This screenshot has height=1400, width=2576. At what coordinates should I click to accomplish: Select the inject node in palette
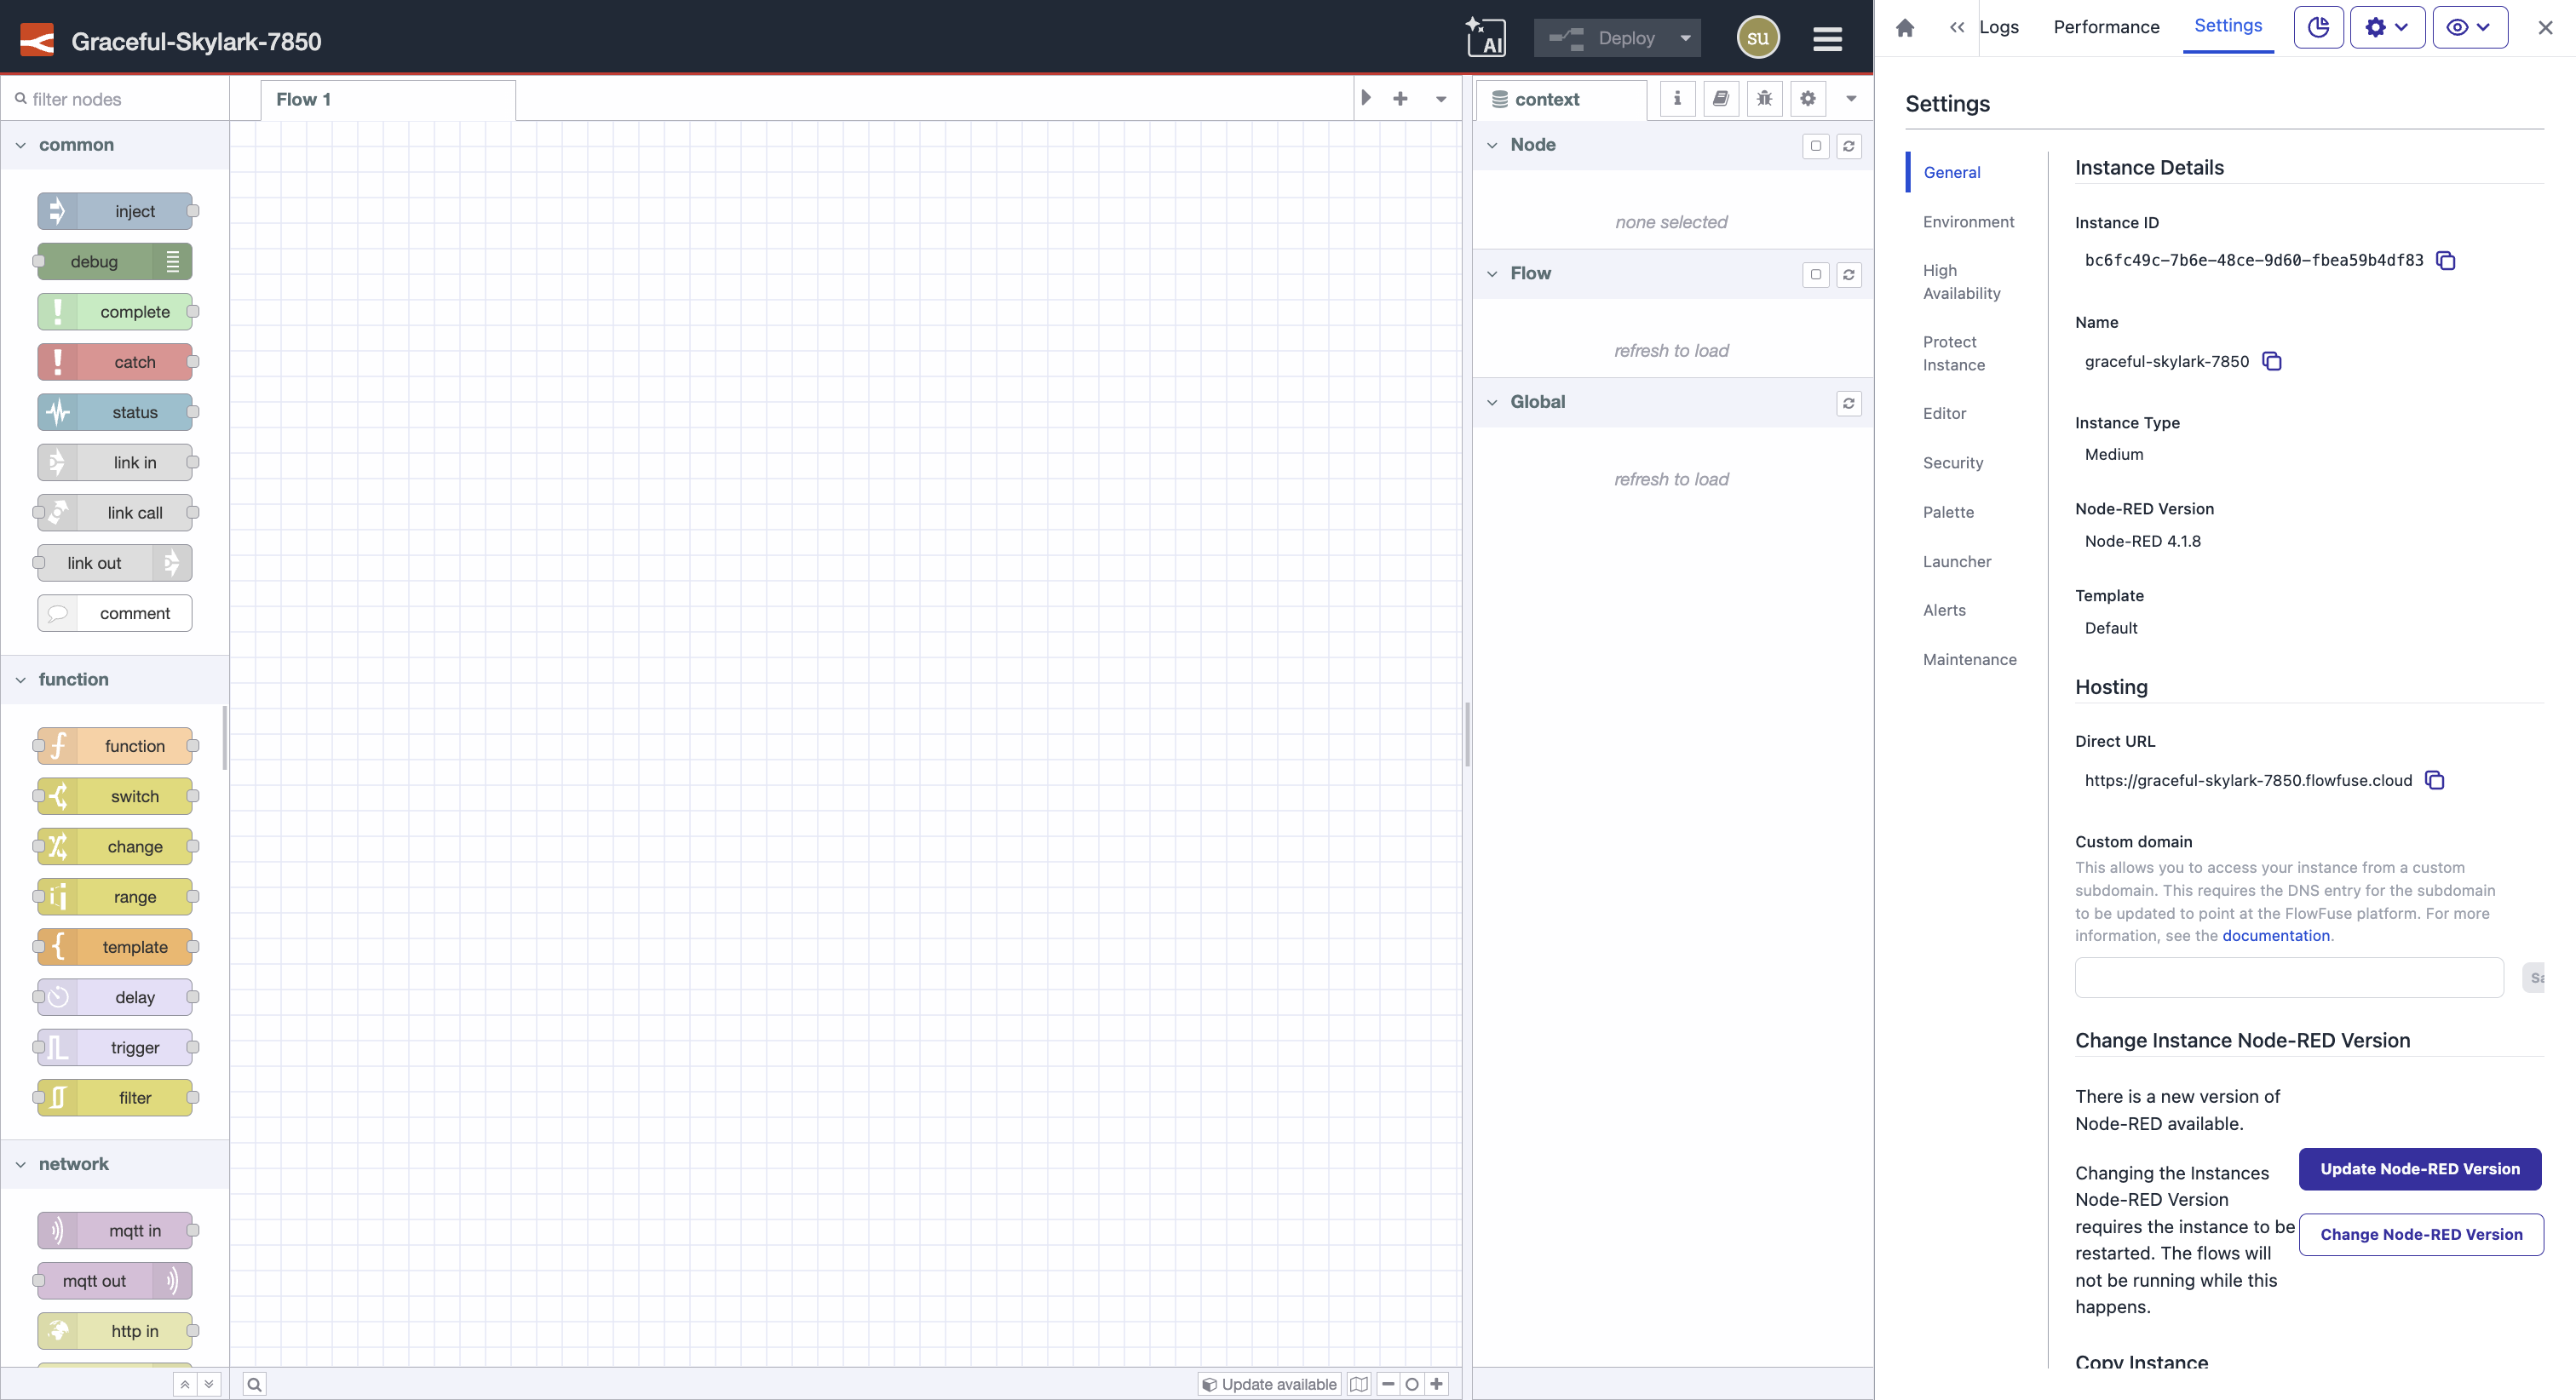click(x=115, y=211)
